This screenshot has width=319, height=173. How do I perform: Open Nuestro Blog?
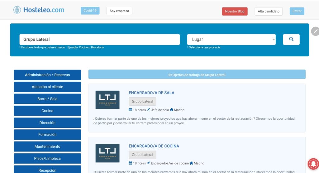(235, 11)
